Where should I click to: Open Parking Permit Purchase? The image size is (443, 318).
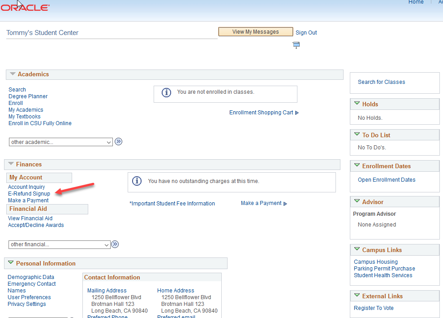pyautogui.click(x=384, y=269)
